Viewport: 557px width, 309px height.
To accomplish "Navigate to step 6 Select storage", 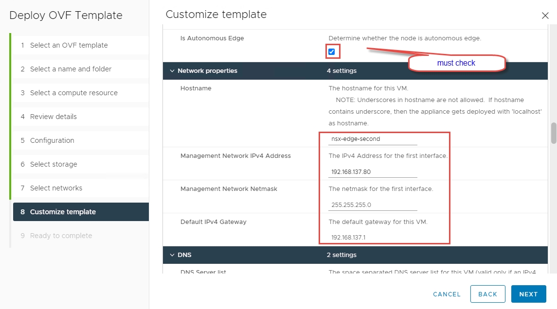I will coord(54,164).
